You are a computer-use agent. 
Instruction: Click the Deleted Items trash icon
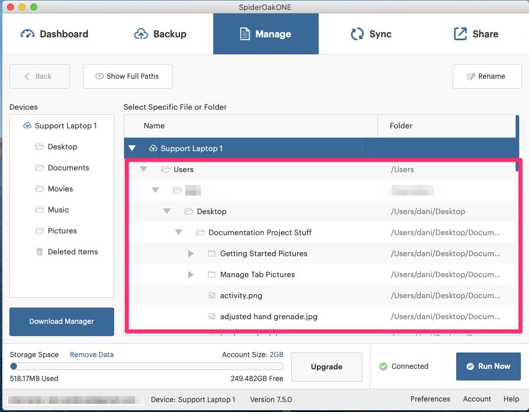pyautogui.click(x=40, y=252)
